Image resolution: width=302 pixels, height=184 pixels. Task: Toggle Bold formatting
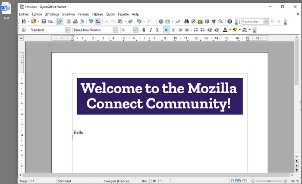(144, 30)
